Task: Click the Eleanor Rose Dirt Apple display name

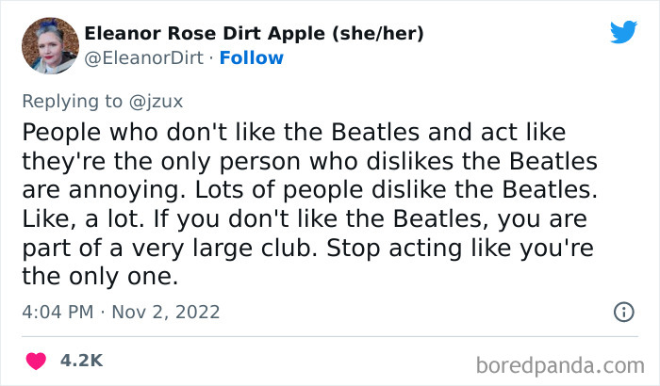Action: [203, 35]
